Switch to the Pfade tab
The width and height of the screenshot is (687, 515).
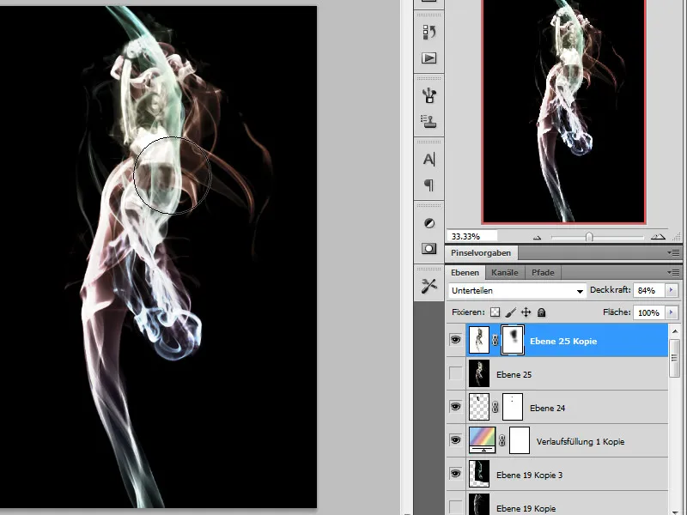(544, 271)
